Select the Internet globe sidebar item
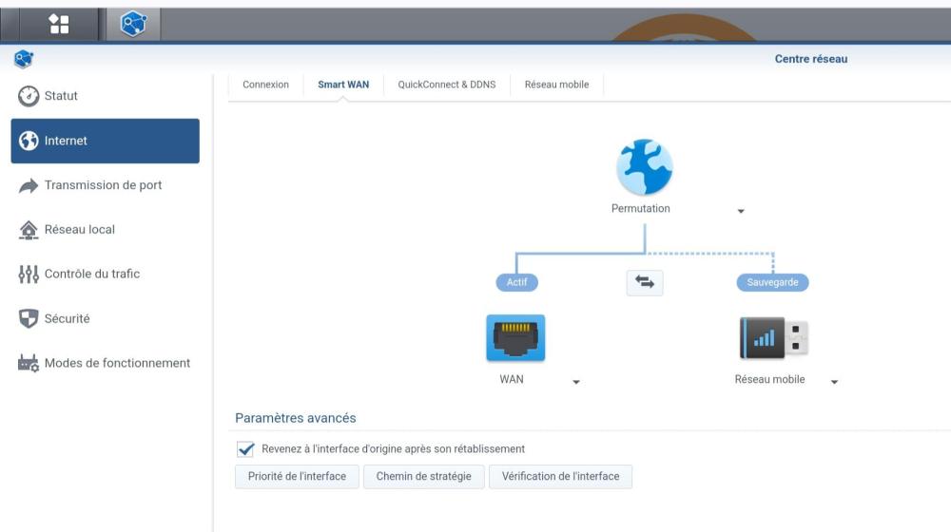Screen dimensions: 951x532 pos(105,141)
